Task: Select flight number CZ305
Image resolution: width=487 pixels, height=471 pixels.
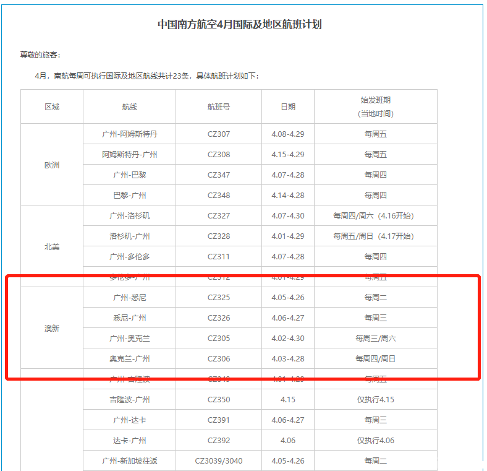Action: click(219, 338)
